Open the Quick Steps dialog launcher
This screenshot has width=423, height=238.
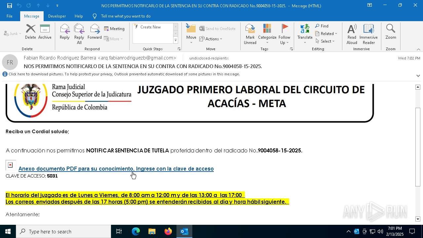click(x=179, y=49)
